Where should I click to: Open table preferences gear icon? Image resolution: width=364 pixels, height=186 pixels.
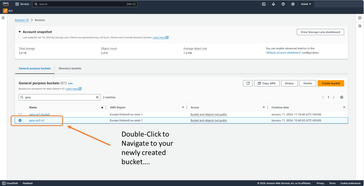(342, 97)
